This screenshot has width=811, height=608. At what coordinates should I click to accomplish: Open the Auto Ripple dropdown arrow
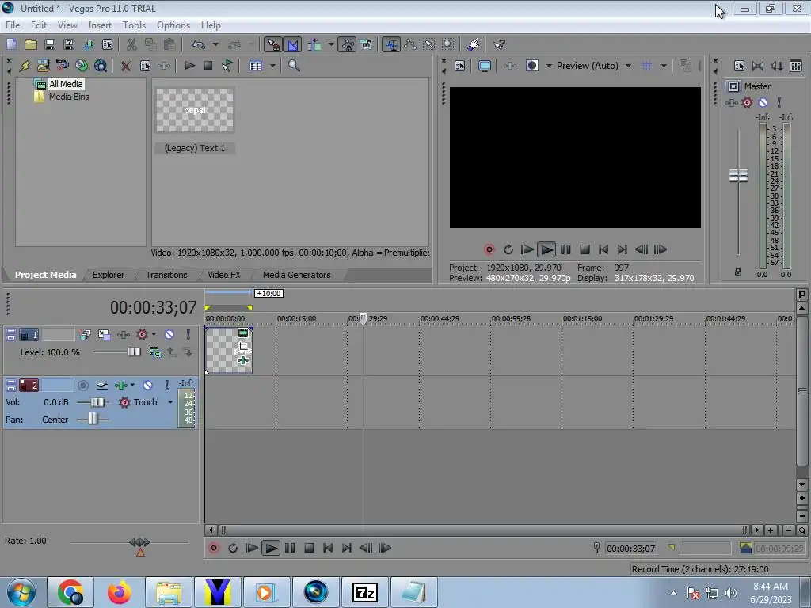tap(330, 44)
